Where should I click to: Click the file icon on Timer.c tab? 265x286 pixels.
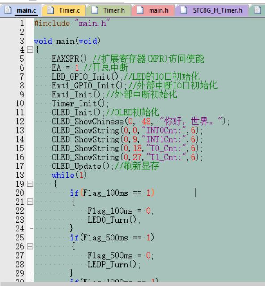51,10
